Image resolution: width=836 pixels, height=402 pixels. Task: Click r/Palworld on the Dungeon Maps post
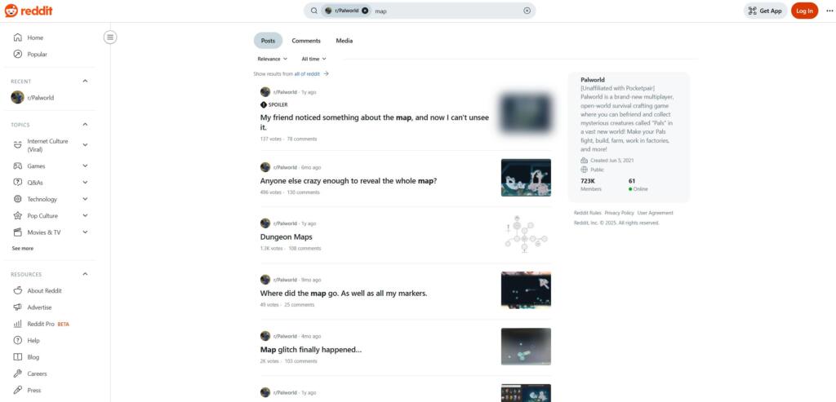click(x=285, y=223)
